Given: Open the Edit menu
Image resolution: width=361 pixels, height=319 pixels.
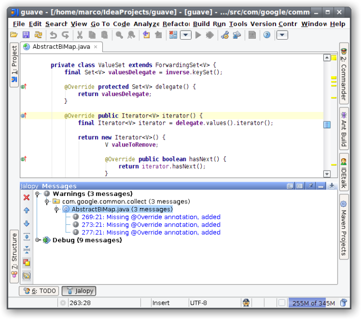Looking at the screenshot, I should tap(35, 24).
